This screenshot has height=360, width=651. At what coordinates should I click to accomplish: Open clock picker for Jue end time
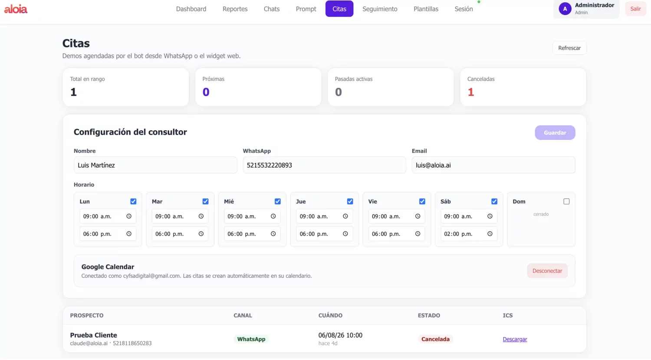point(345,234)
